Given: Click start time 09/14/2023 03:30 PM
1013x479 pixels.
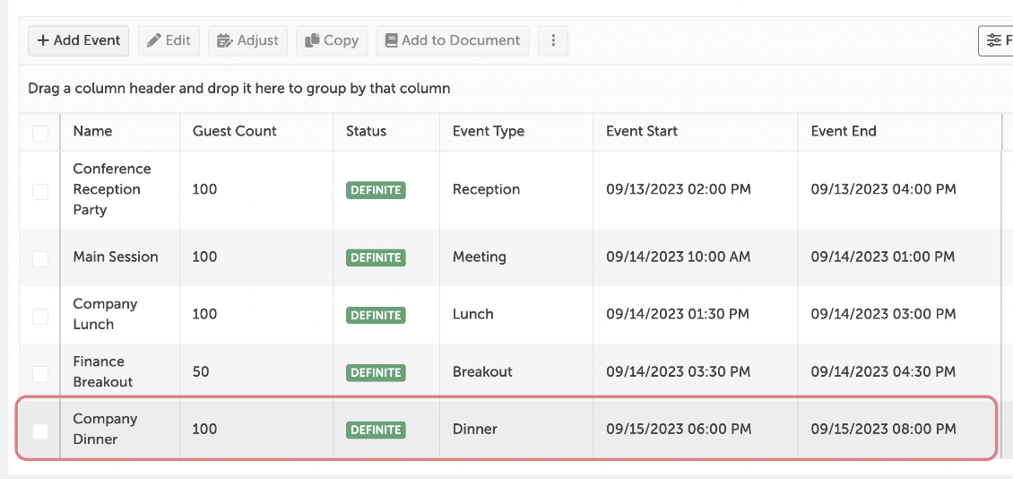Looking at the screenshot, I should 679,371.
